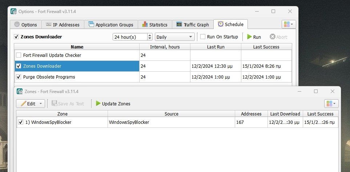Viewport: 350px width, 172px height.
Task: Click the WindowsSpyBlocker source cell
Action: [171, 122]
